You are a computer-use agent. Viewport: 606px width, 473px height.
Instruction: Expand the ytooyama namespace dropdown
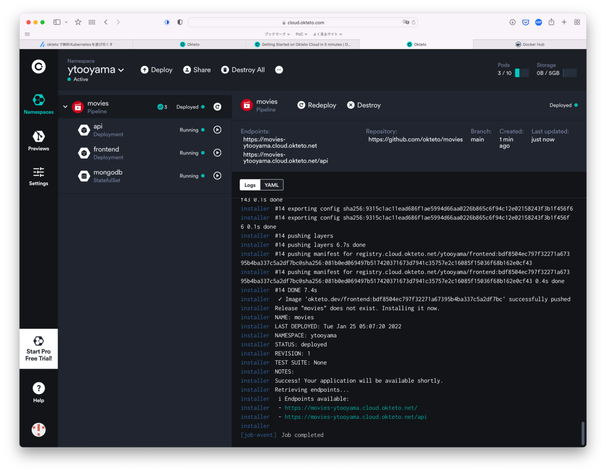96,70
